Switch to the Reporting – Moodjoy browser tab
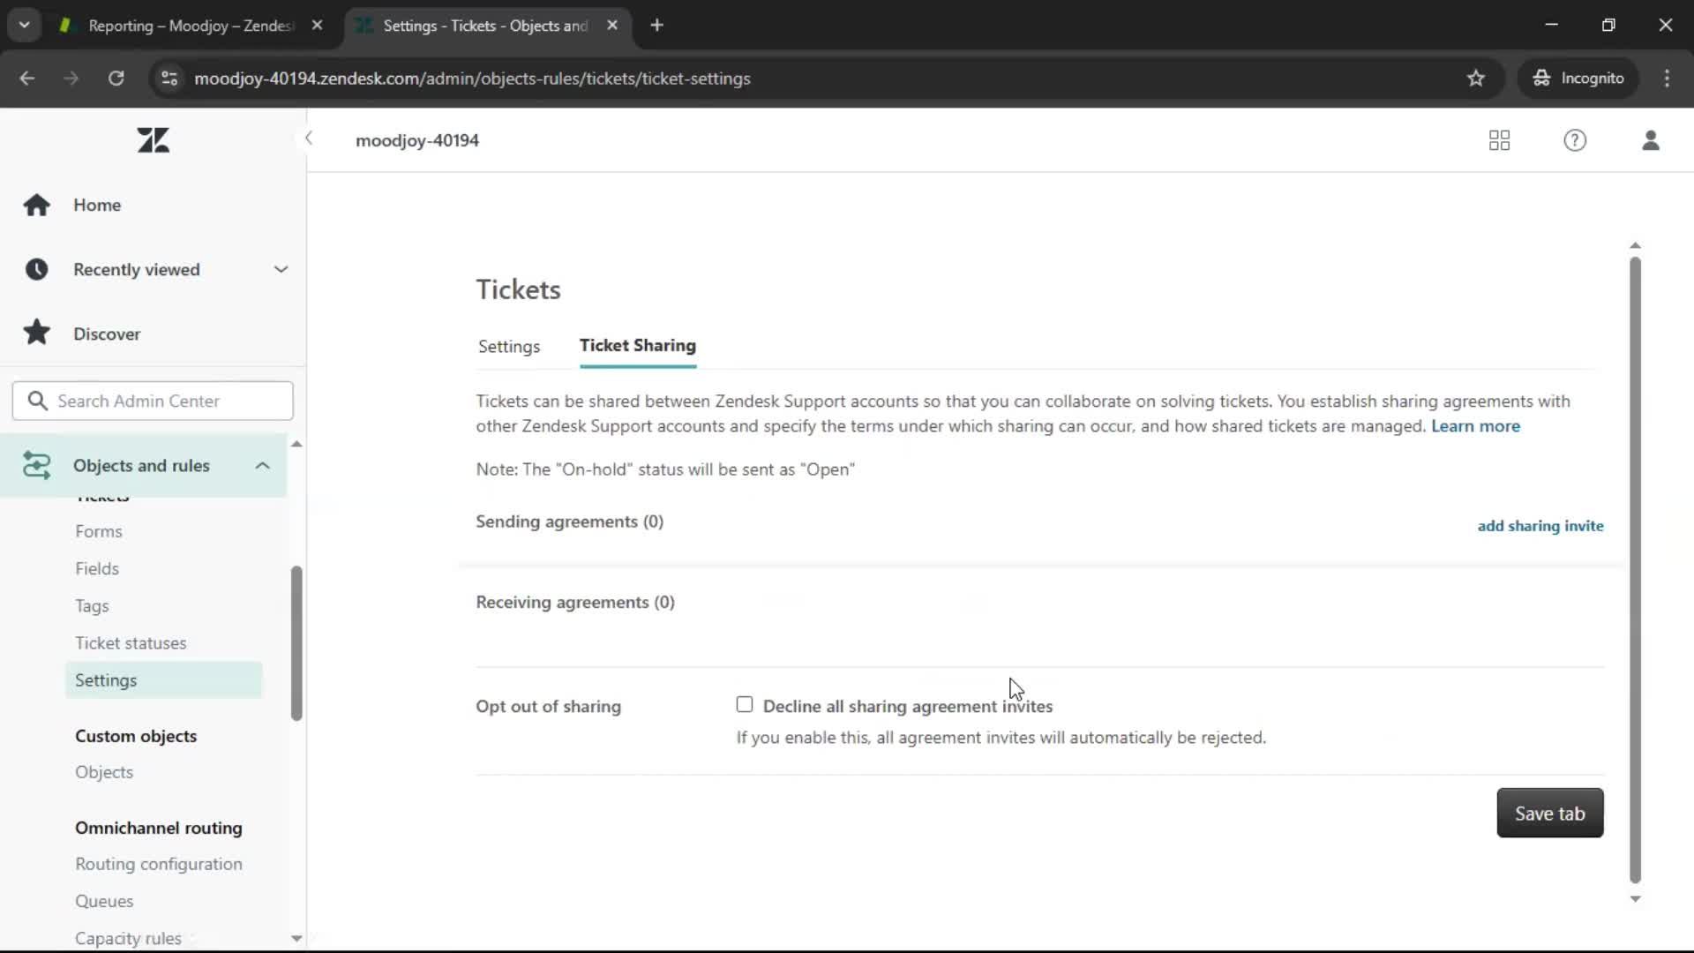1694x953 pixels. pyautogui.click(x=191, y=26)
